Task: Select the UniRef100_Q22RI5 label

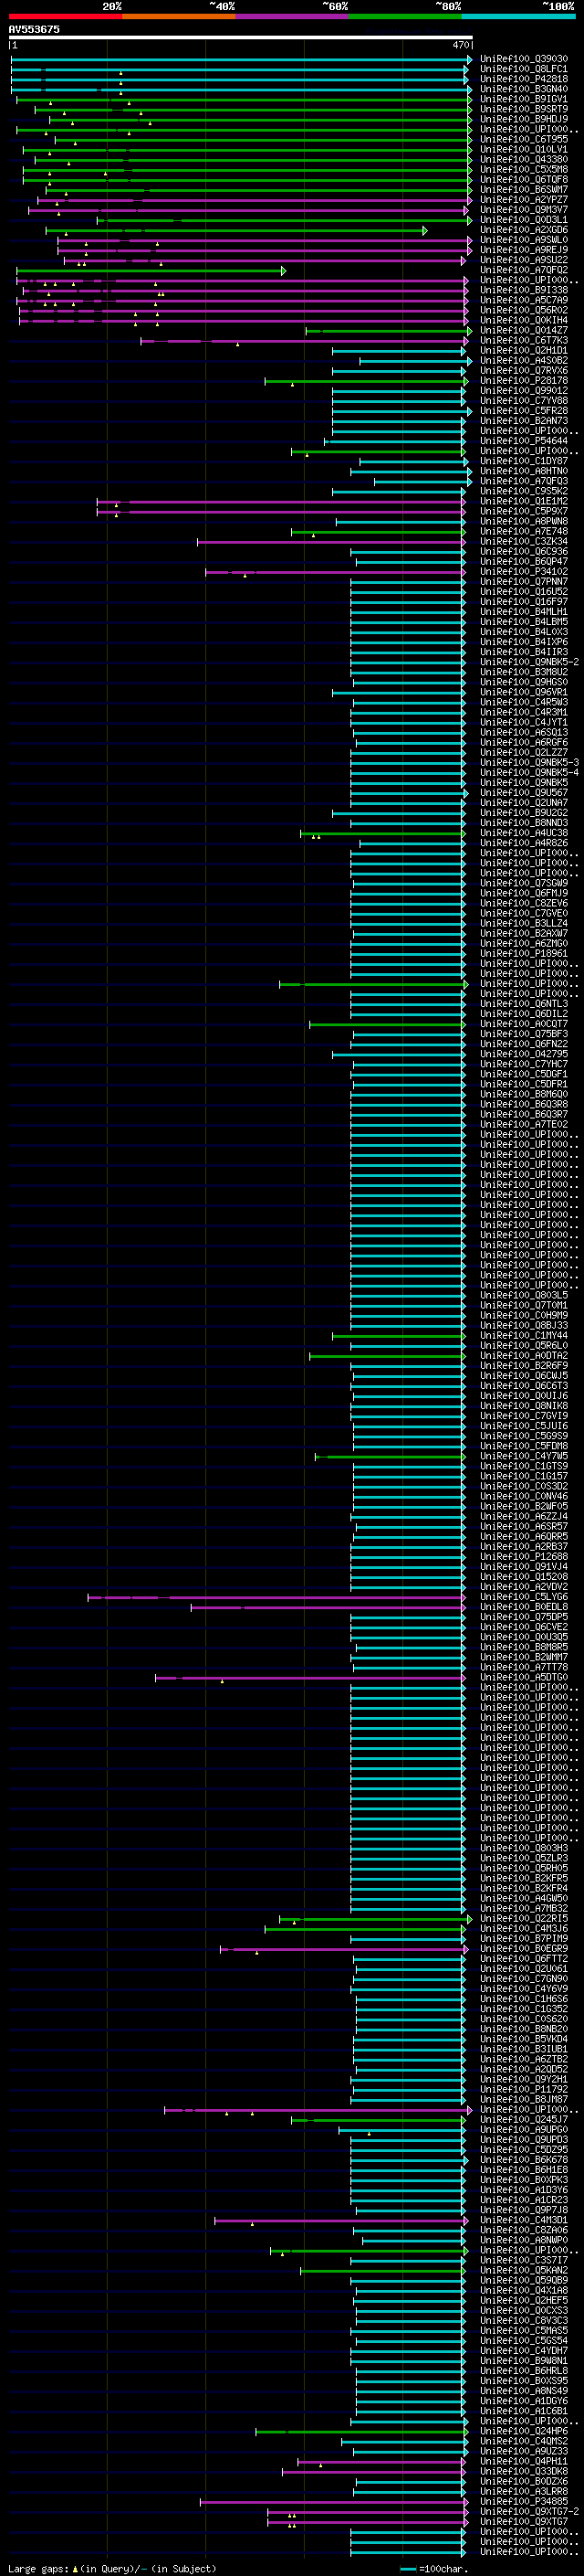Action: pyautogui.click(x=523, y=1918)
